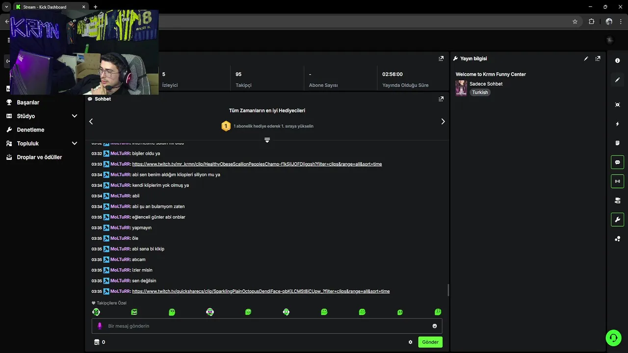Open the Chrome three-dot menu

pos(622,22)
